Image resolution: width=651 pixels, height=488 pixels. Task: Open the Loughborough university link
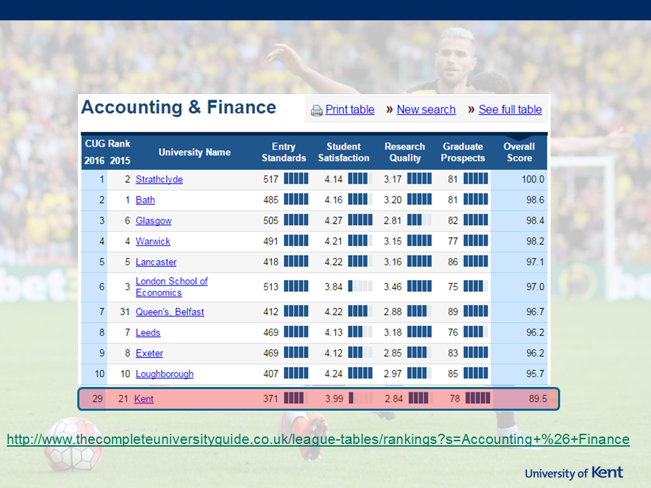pyautogui.click(x=164, y=374)
